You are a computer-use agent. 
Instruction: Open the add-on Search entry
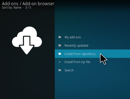(x=92, y=70)
